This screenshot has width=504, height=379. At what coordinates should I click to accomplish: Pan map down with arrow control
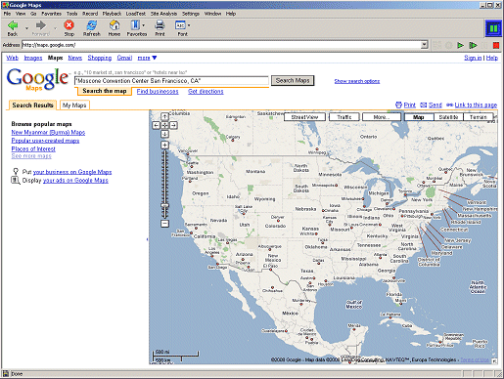point(164,134)
